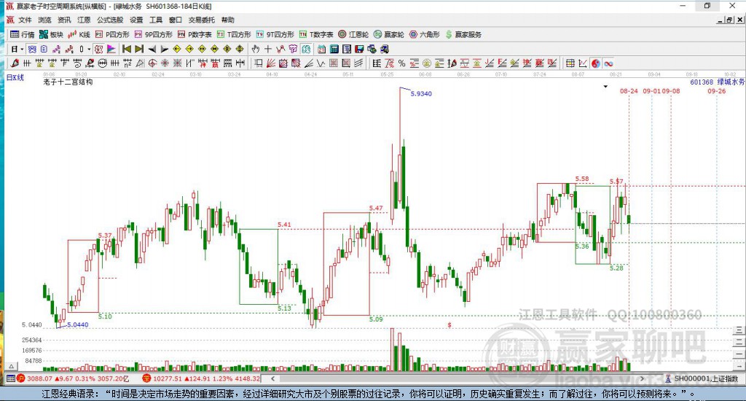Open the calculator icon
Viewport: 746px width, 401px height.
[334, 49]
